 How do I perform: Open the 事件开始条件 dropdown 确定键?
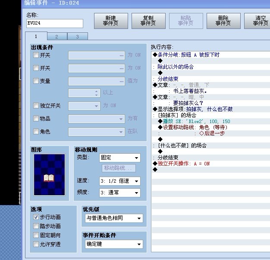[x=114, y=244]
